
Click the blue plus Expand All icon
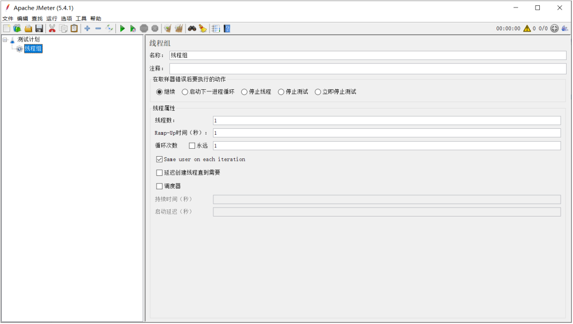click(87, 28)
